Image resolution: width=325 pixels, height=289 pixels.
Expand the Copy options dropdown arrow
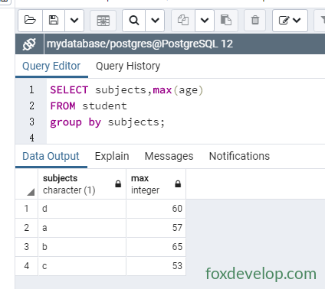pyautogui.click(x=205, y=21)
